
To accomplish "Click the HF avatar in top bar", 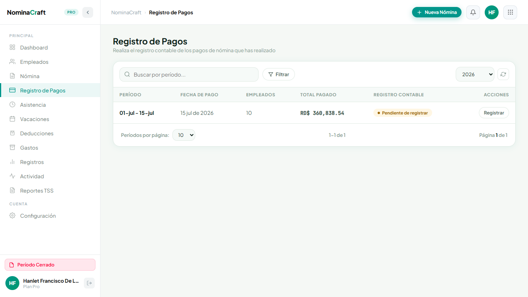I will click(x=492, y=12).
